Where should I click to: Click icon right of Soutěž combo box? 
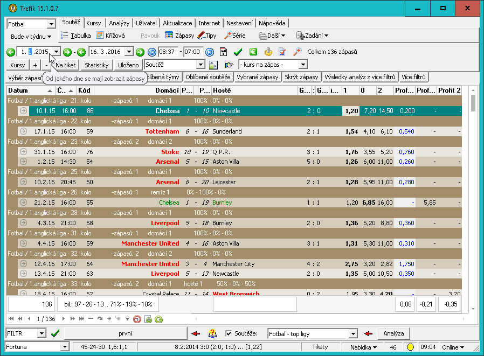213,65
